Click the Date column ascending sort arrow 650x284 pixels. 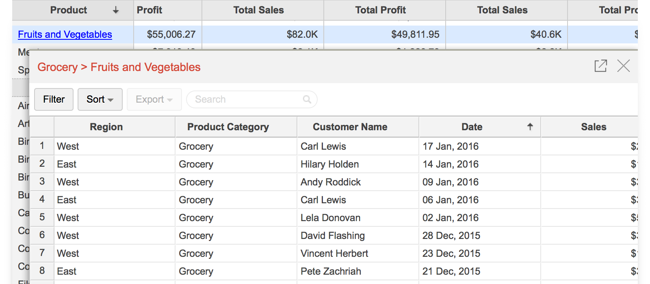coord(530,127)
